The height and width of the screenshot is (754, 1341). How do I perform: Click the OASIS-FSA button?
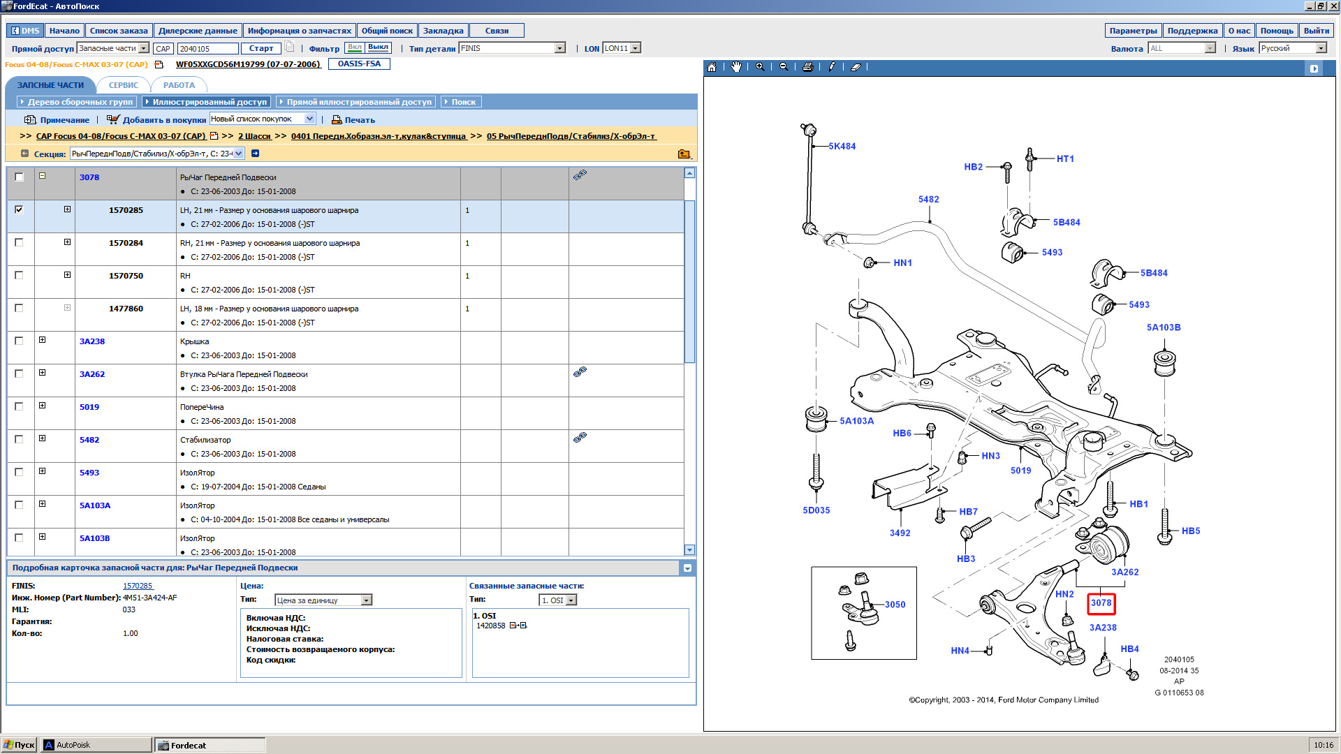[359, 64]
